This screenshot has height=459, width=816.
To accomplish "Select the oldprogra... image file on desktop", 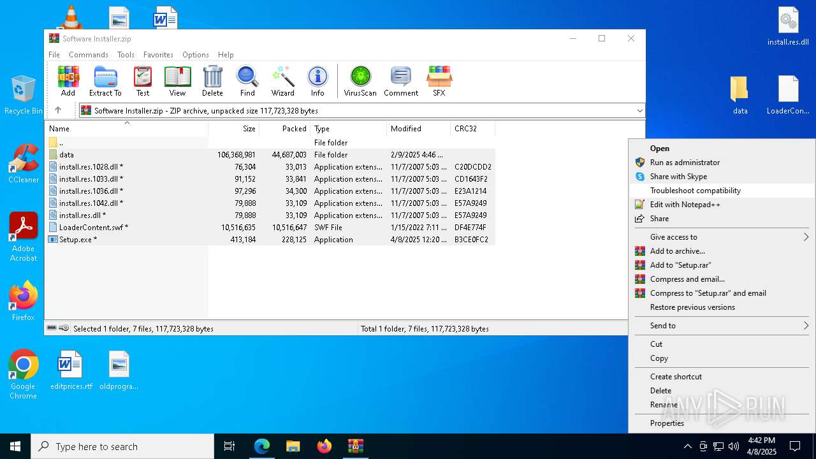I will click(119, 370).
